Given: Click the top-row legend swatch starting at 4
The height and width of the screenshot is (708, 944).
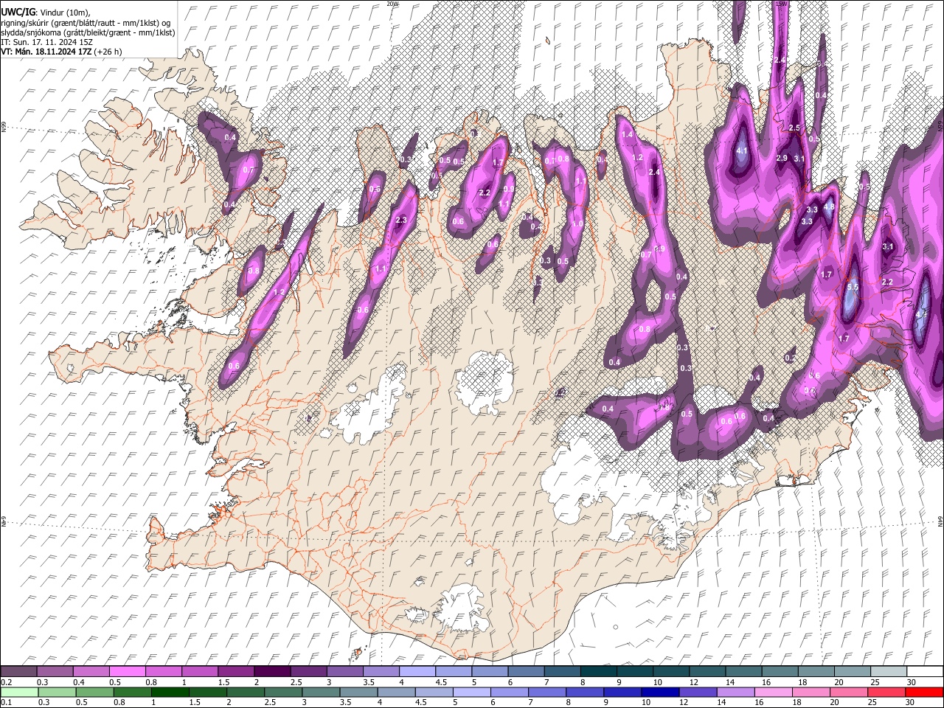Looking at the screenshot, I should pyautogui.click(x=417, y=672).
